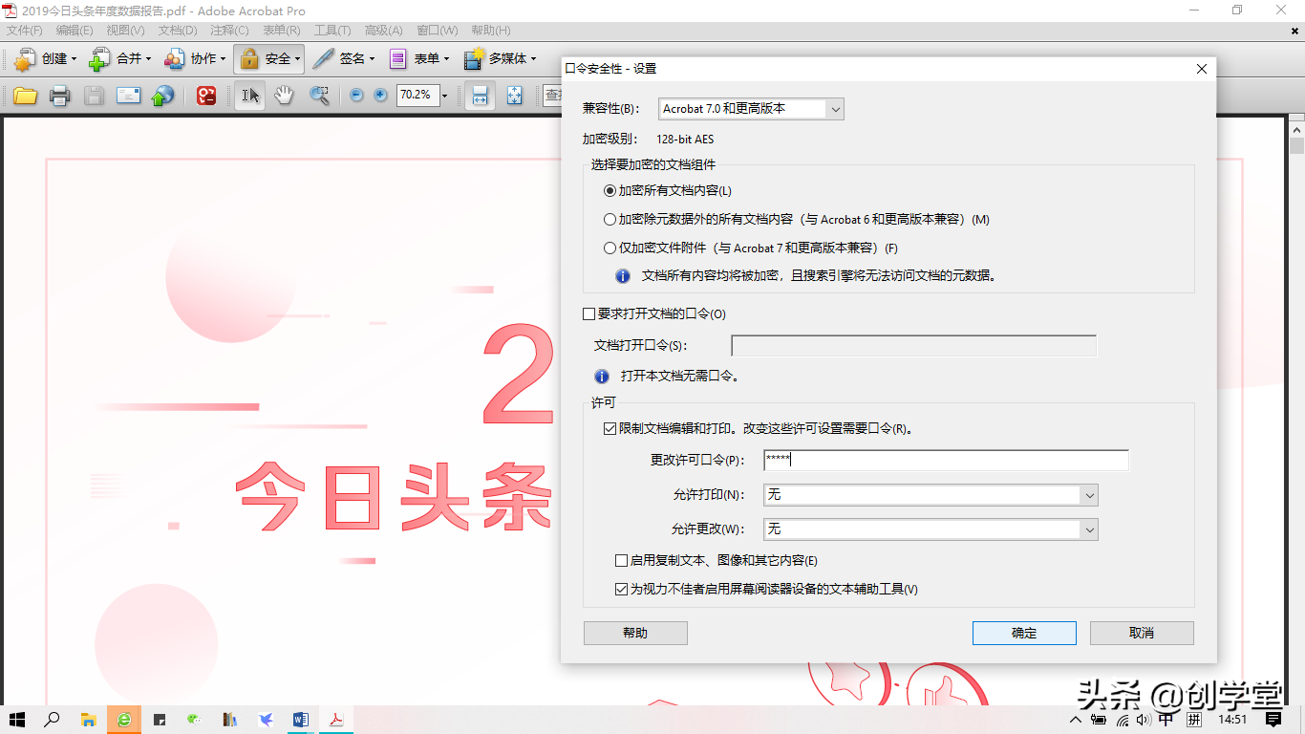
Task: Click the Adobe Acrobat taskbar icon
Action: pyautogui.click(x=336, y=720)
